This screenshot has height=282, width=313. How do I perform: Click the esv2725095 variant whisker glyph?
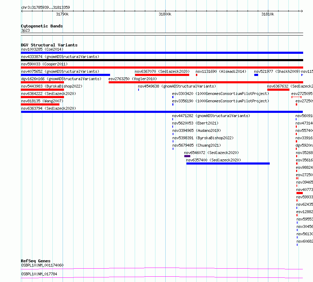pos(296,97)
